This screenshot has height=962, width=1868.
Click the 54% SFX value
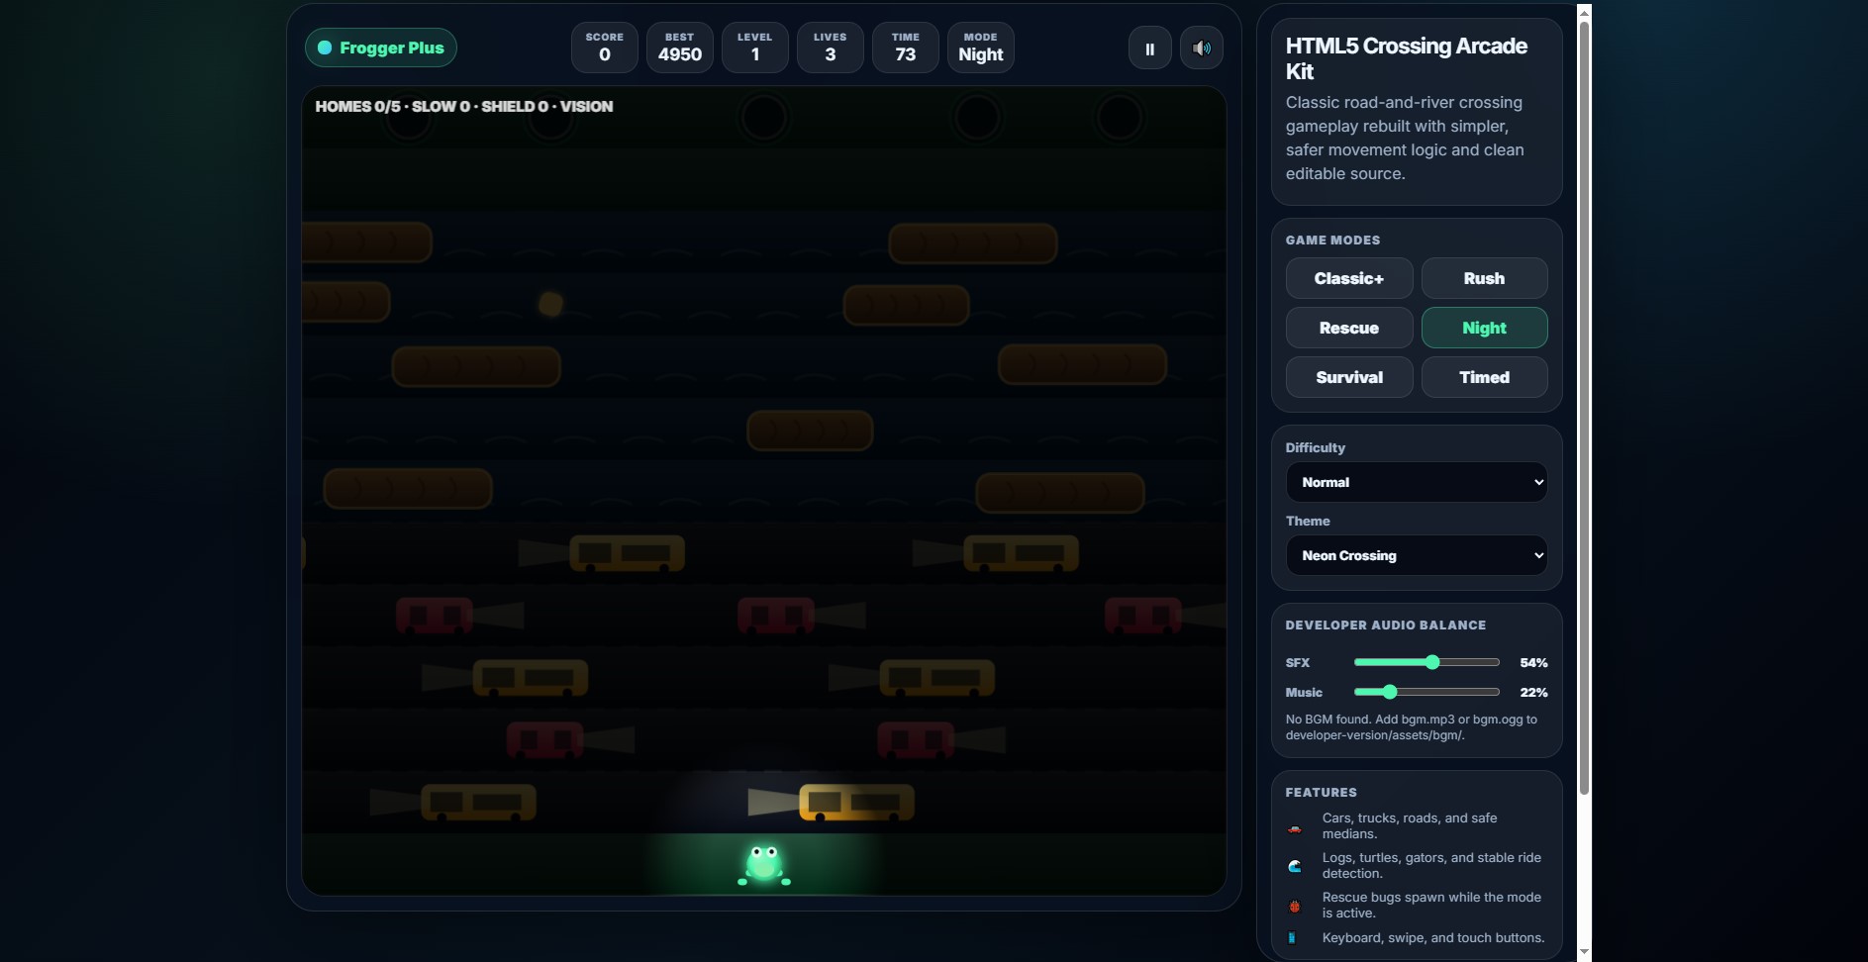click(1533, 662)
